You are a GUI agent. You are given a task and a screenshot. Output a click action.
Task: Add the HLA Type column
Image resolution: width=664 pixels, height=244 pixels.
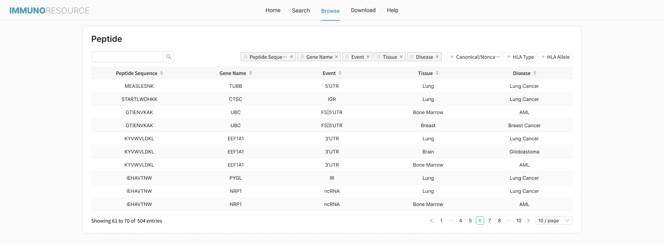coord(520,57)
